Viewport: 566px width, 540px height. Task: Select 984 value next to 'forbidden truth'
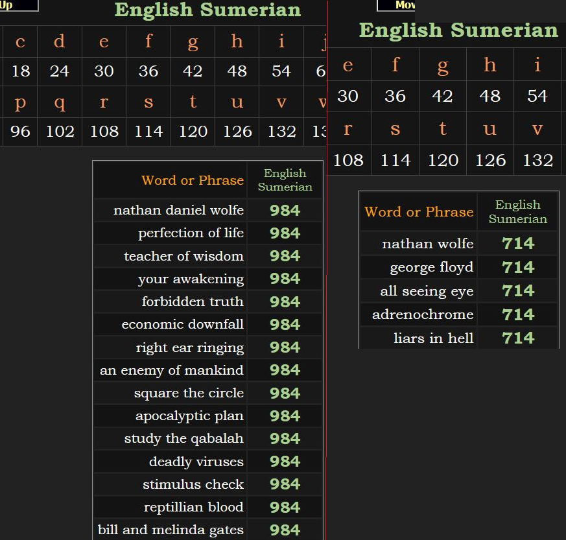click(285, 302)
